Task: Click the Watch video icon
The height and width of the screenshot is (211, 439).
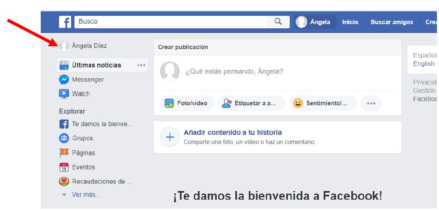Action: [x=64, y=94]
